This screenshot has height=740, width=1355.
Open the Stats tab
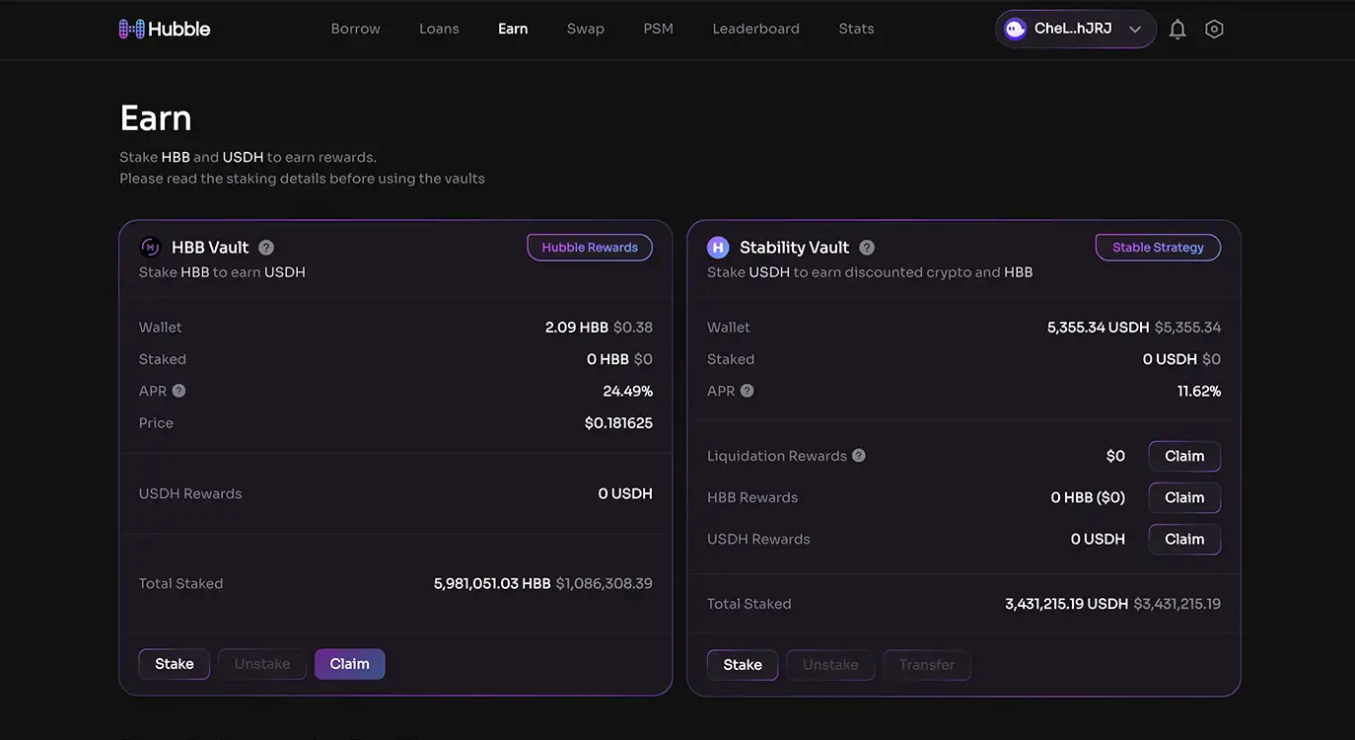click(x=856, y=29)
